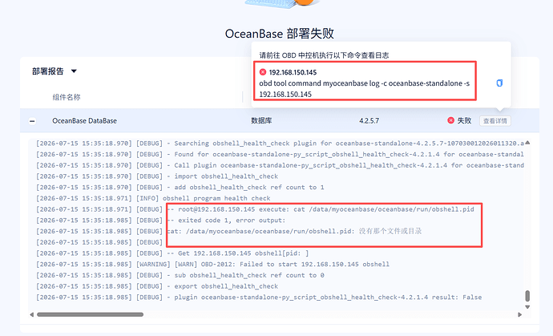Click the log's scroll-up arrow
The image size is (553, 336).
(x=527, y=143)
